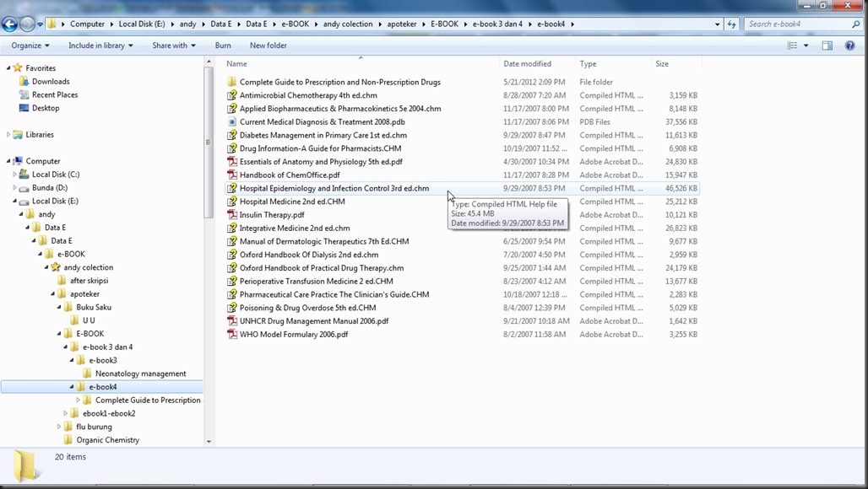This screenshot has height=489, width=868.
Task: Open the Share with menu
Action: 174,46
